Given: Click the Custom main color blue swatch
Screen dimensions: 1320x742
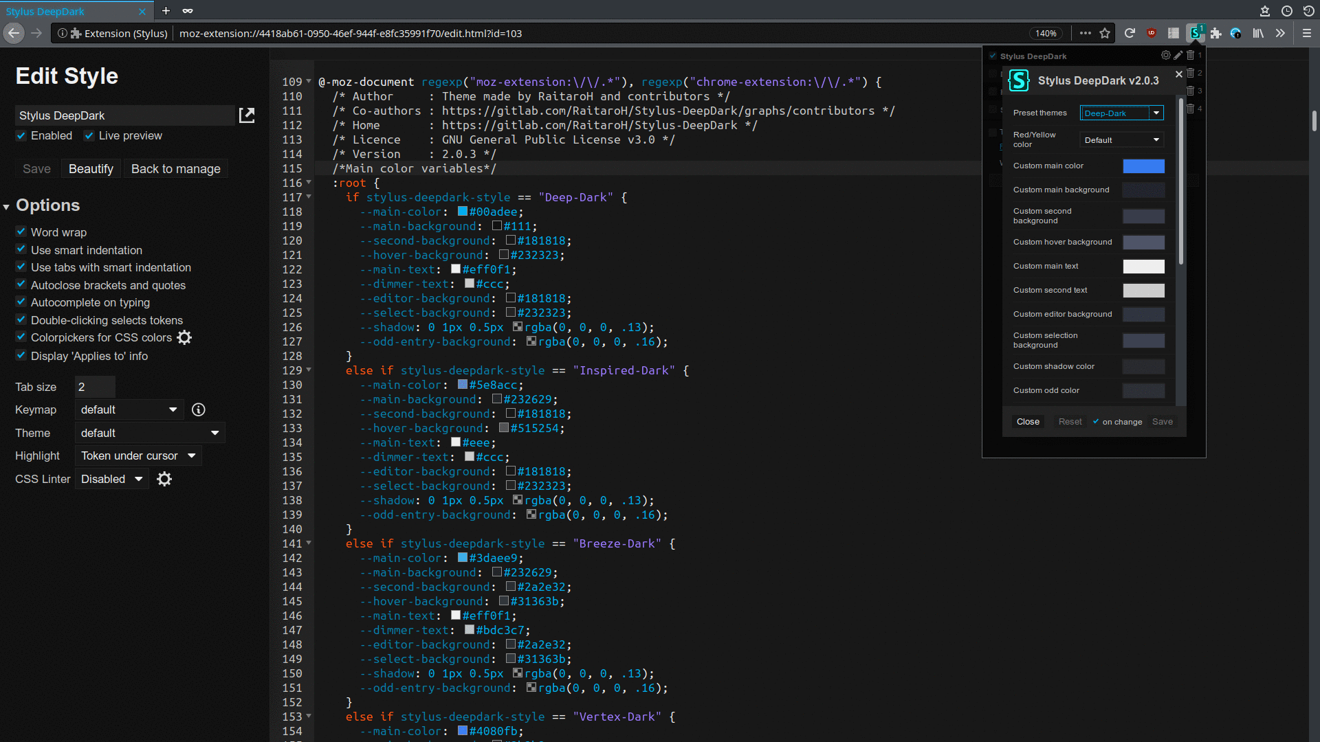Looking at the screenshot, I should pos(1144,166).
